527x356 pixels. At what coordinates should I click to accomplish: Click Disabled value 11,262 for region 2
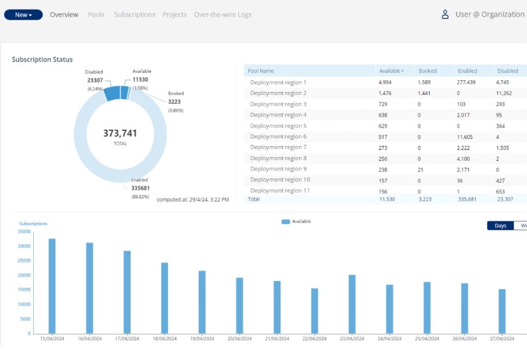tap(504, 94)
